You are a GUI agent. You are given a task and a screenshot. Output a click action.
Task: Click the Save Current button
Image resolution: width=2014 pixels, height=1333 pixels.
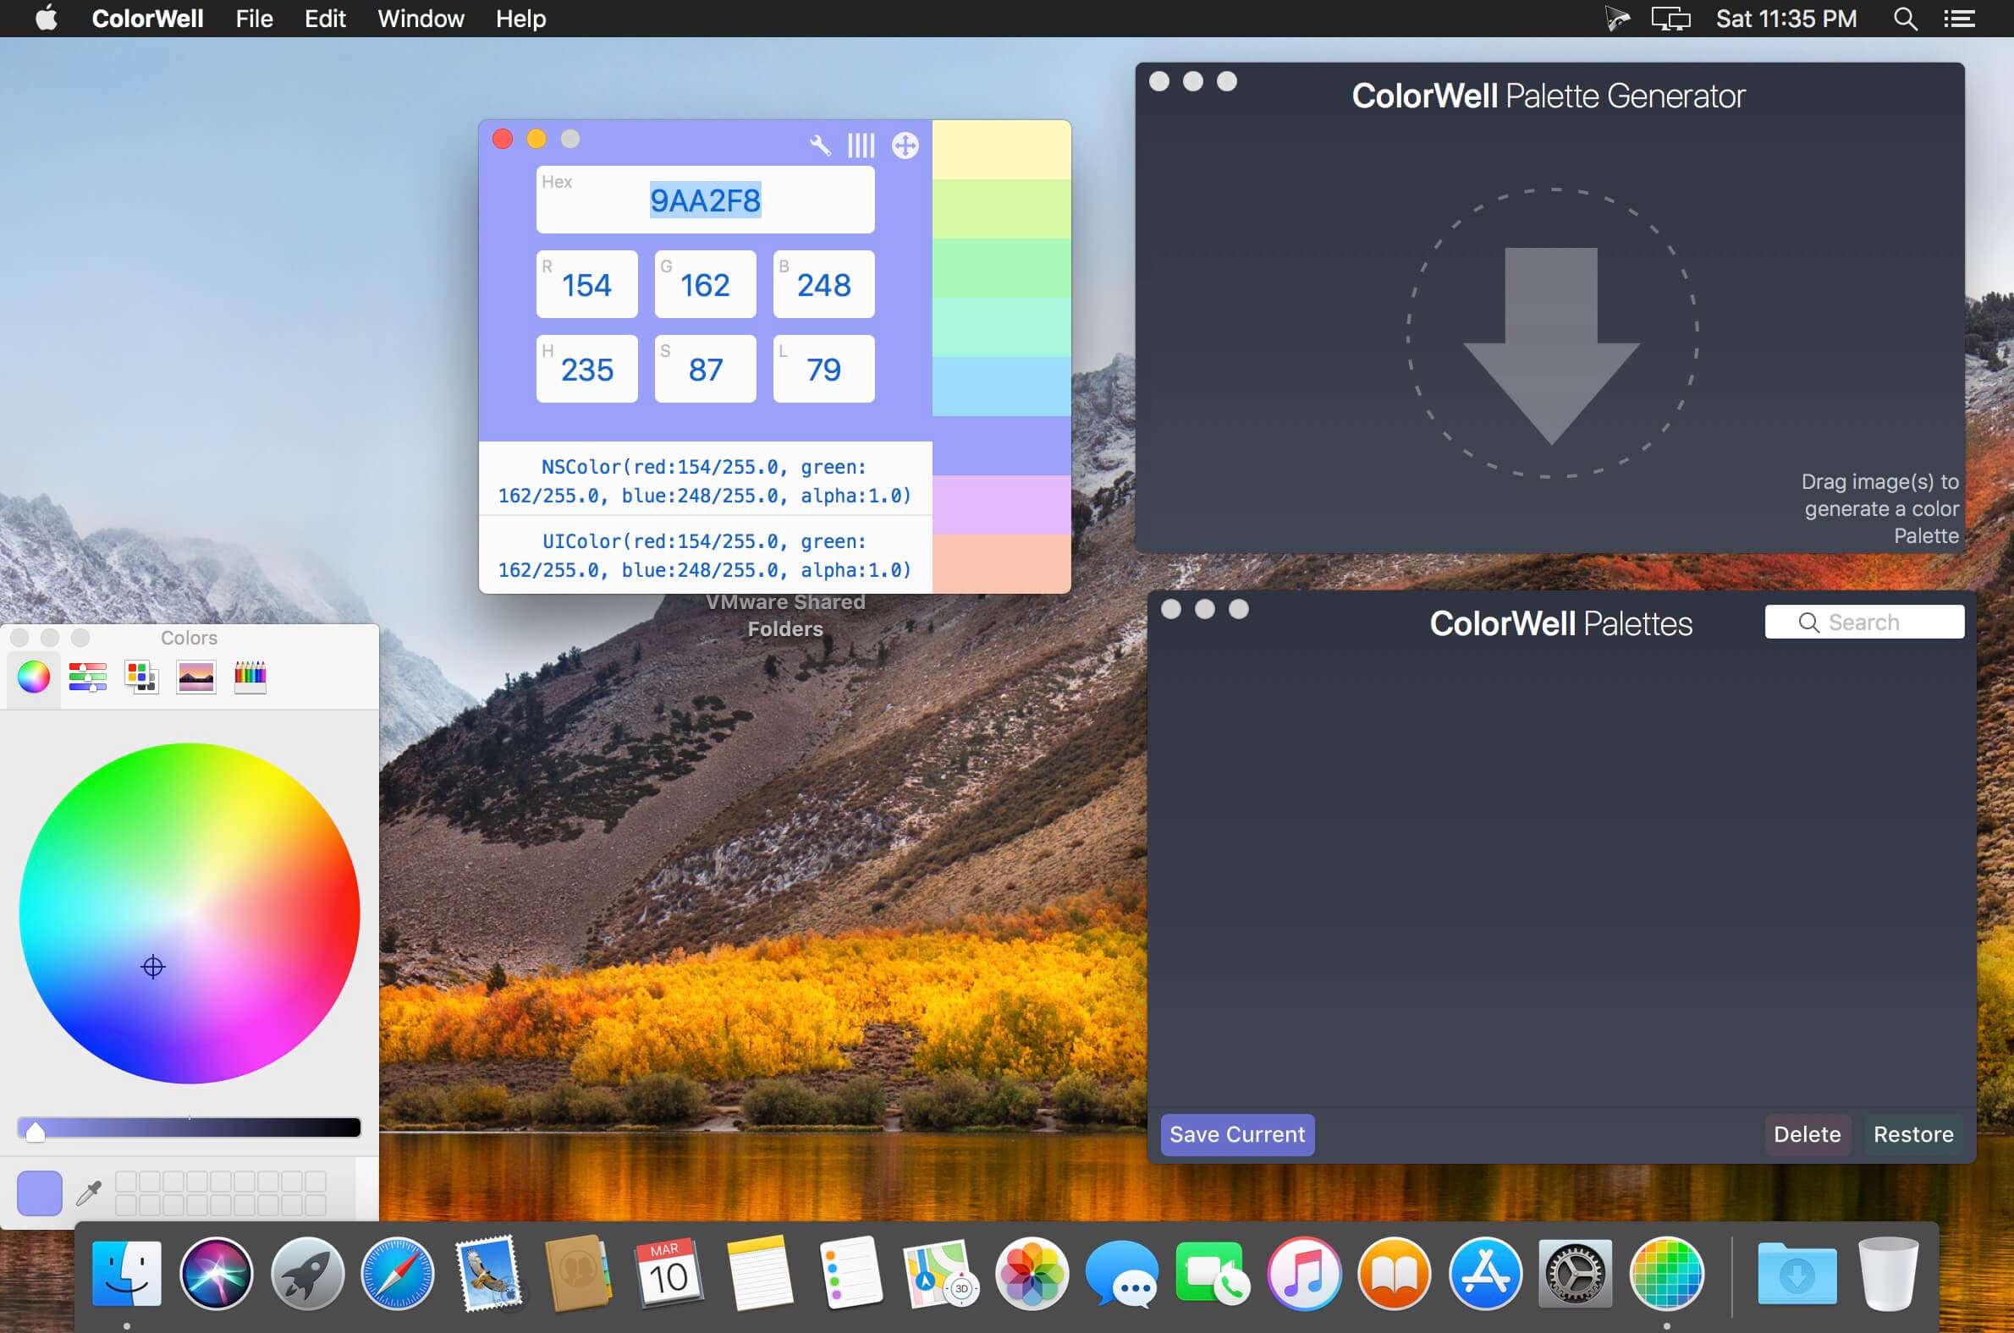1237,1134
